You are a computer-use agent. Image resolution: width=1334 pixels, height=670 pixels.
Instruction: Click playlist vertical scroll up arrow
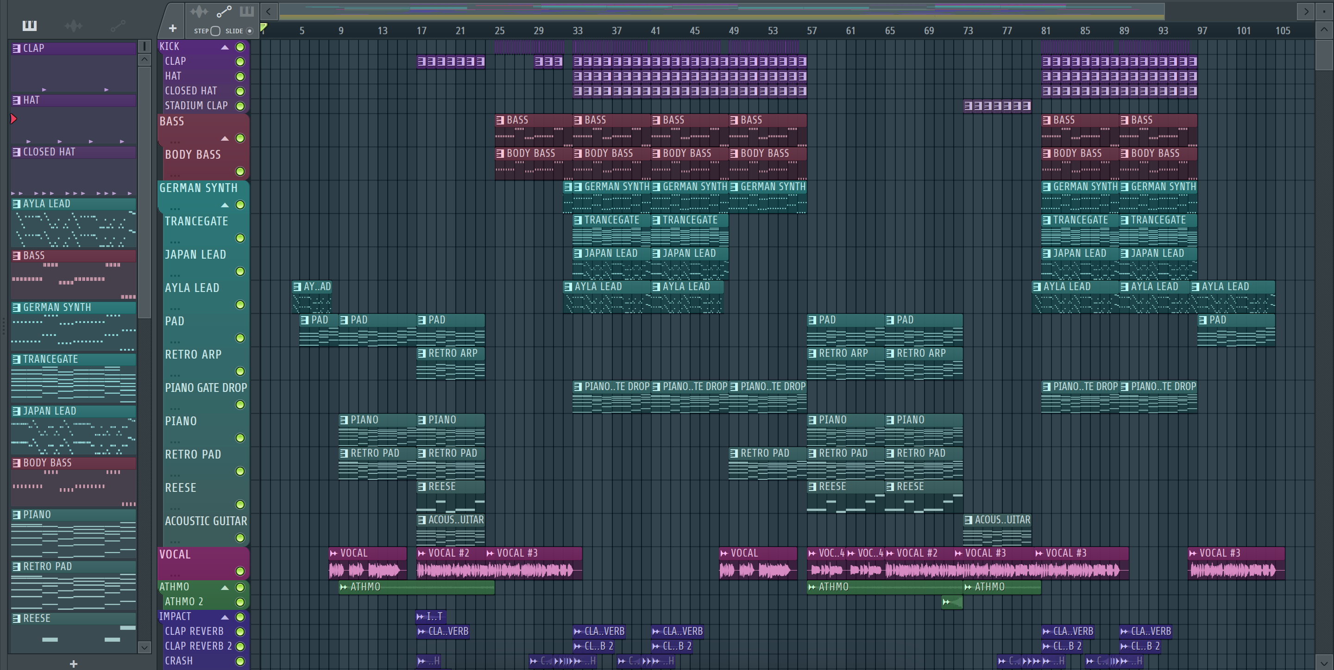(1324, 30)
